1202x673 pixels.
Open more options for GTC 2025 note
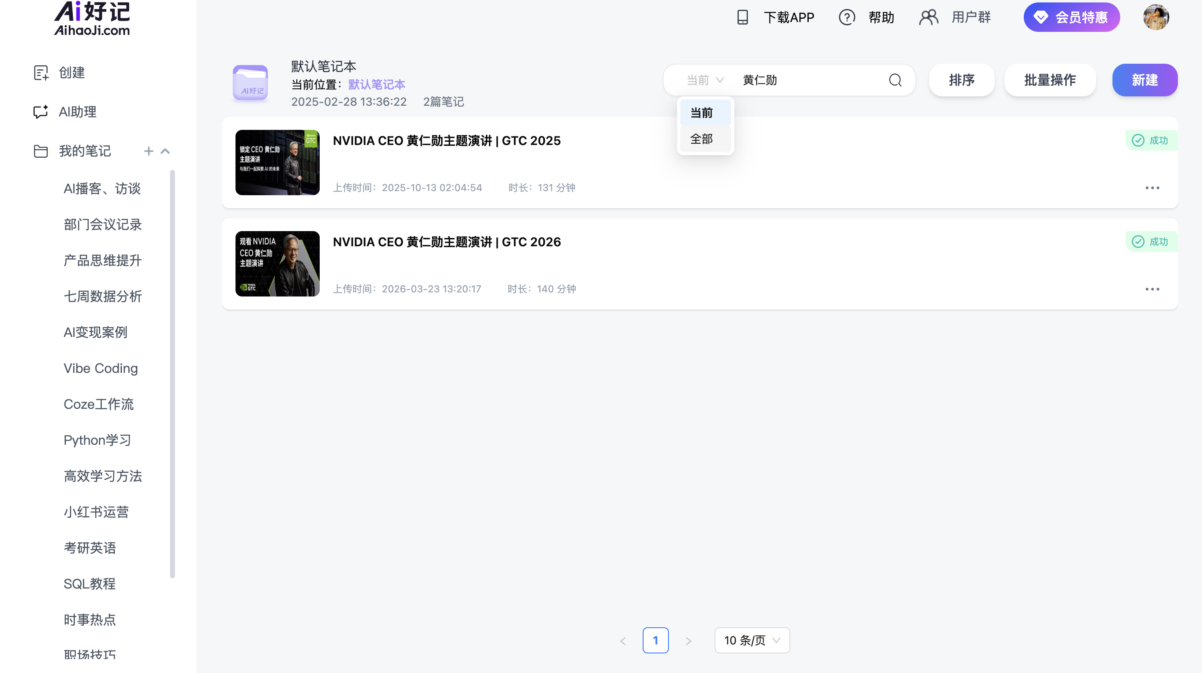(1152, 188)
